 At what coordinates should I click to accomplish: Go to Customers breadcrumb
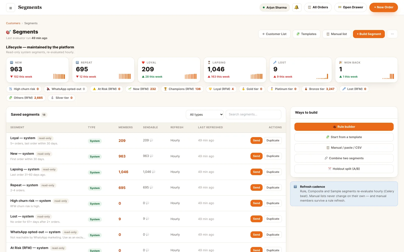click(x=13, y=23)
